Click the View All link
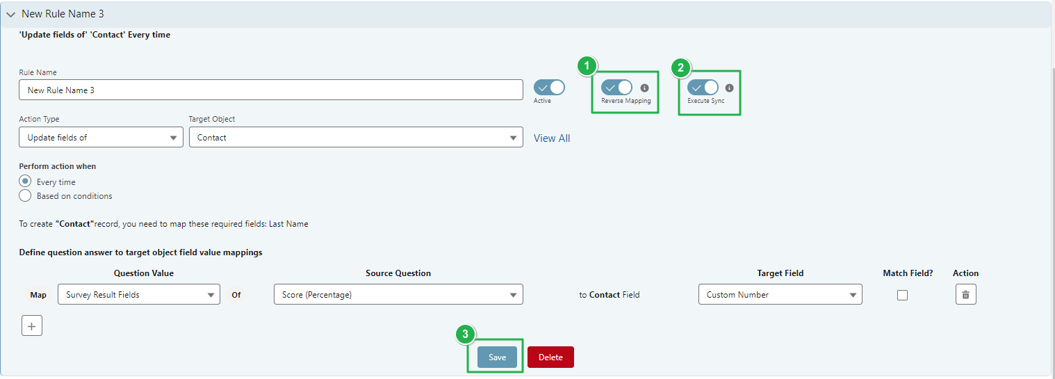Image resolution: width=1055 pixels, height=379 pixels. pos(551,138)
